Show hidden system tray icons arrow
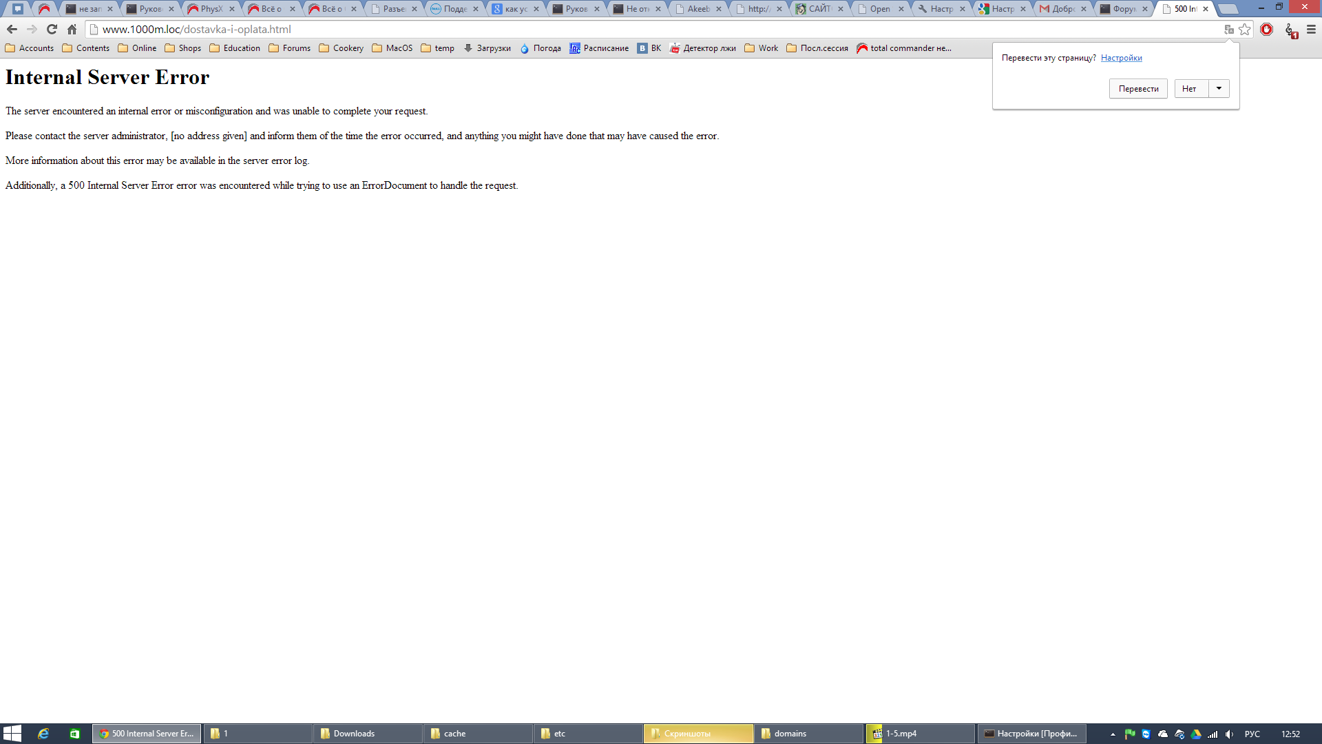 pyautogui.click(x=1113, y=734)
